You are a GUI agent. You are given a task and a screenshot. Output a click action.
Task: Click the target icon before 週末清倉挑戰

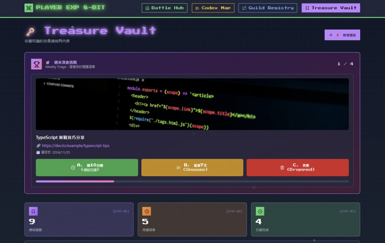pos(48,63)
